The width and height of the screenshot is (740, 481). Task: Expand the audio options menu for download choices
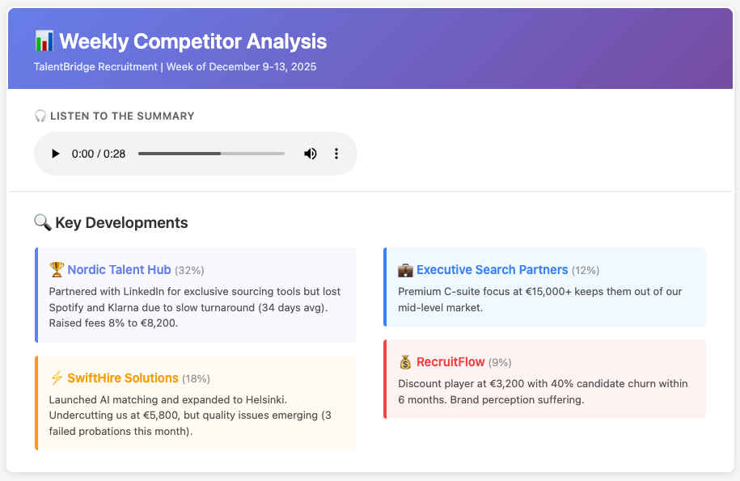pos(336,153)
